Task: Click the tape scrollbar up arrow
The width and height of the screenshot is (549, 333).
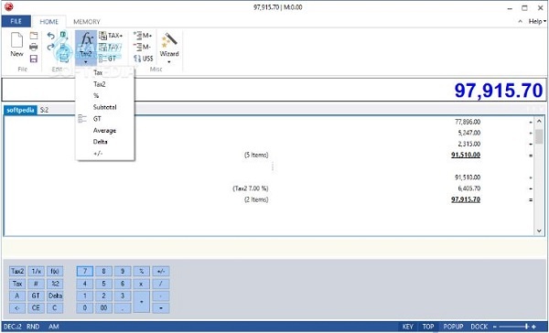Action: tap(539, 121)
